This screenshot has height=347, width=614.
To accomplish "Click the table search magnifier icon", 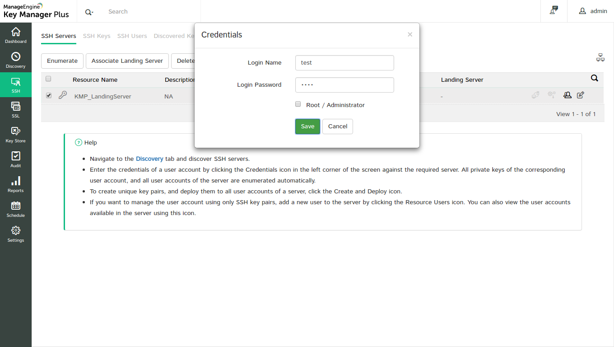I will click(595, 78).
